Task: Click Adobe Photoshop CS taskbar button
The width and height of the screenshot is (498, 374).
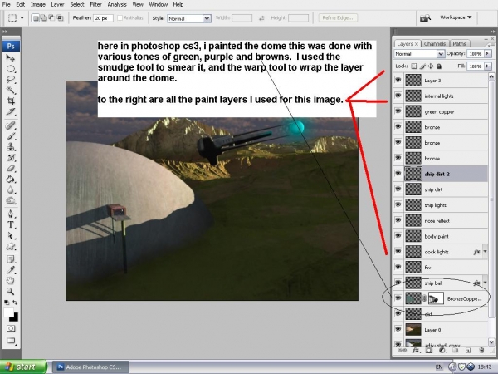Action: tap(90, 367)
